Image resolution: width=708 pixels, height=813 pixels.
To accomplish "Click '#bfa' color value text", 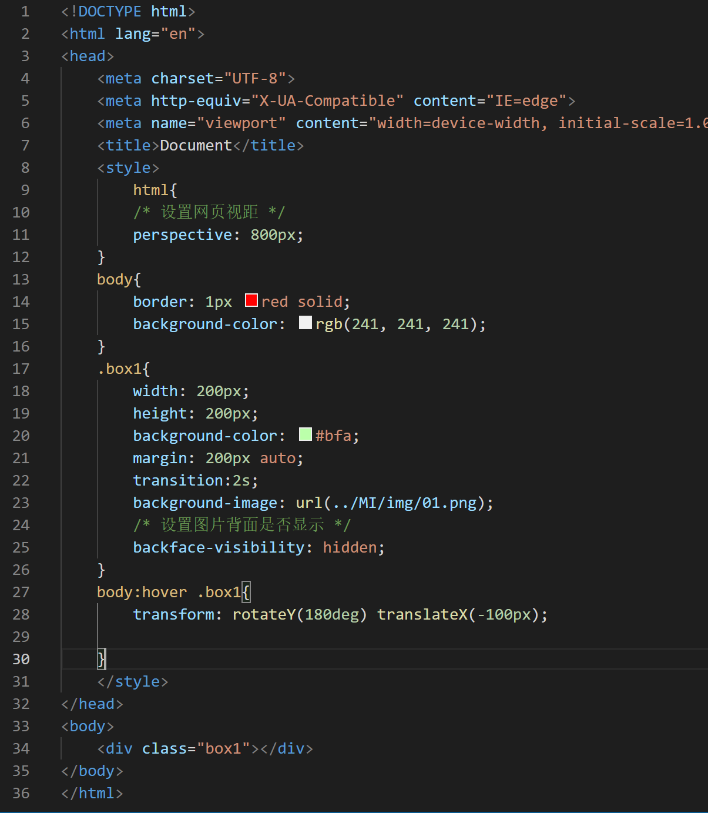I will coord(333,436).
